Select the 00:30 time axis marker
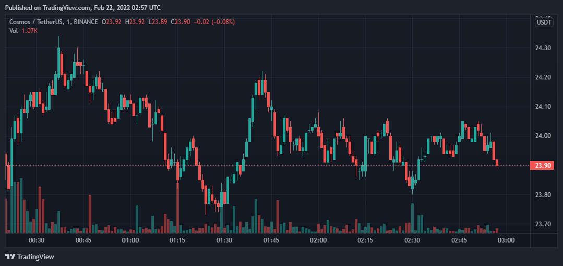 (x=37, y=240)
